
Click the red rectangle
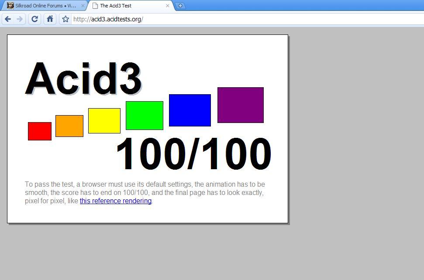pyautogui.click(x=39, y=130)
